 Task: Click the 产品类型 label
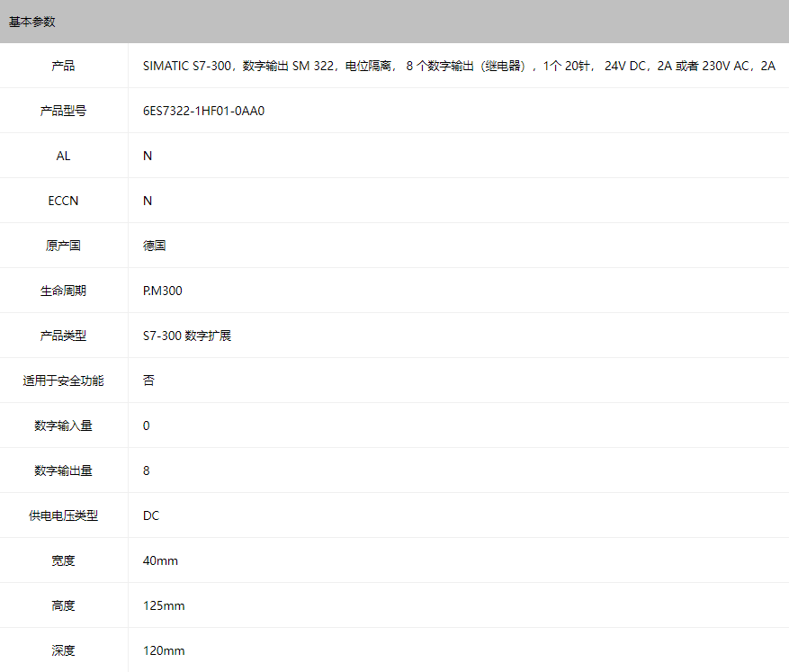point(63,336)
